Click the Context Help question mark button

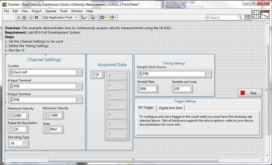click(248, 17)
